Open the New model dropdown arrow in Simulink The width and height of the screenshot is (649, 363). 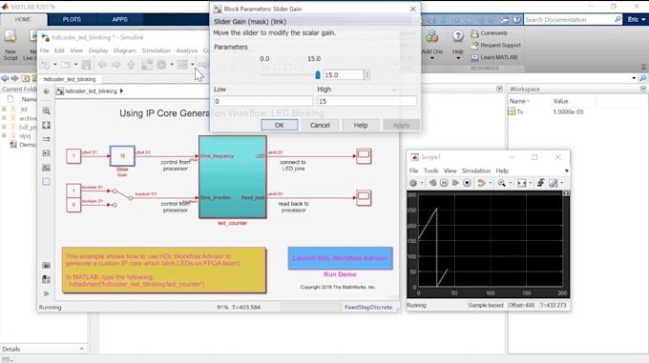(x=55, y=65)
